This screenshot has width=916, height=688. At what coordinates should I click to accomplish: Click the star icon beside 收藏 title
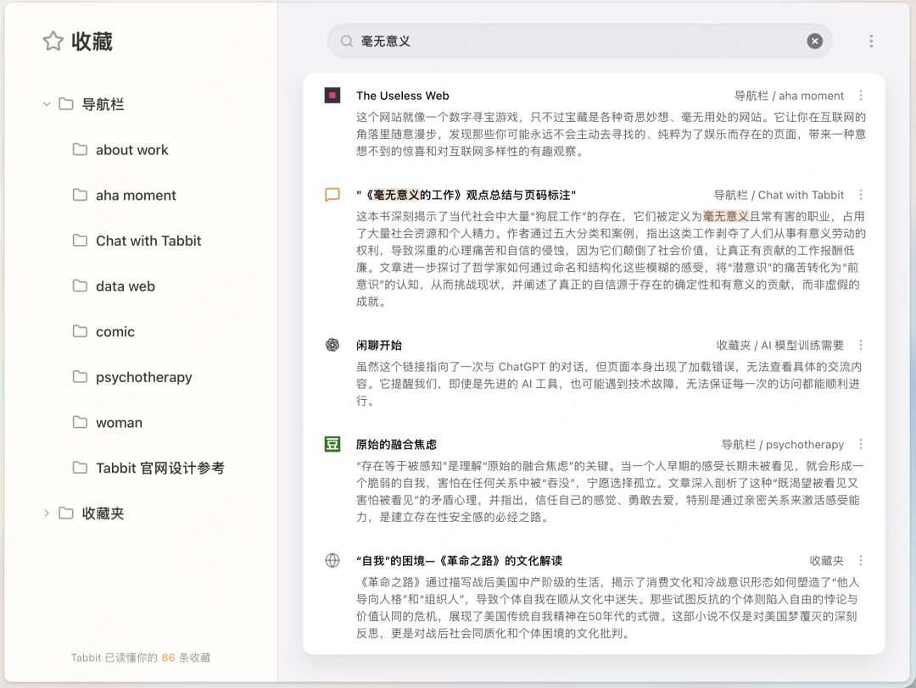tap(53, 42)
